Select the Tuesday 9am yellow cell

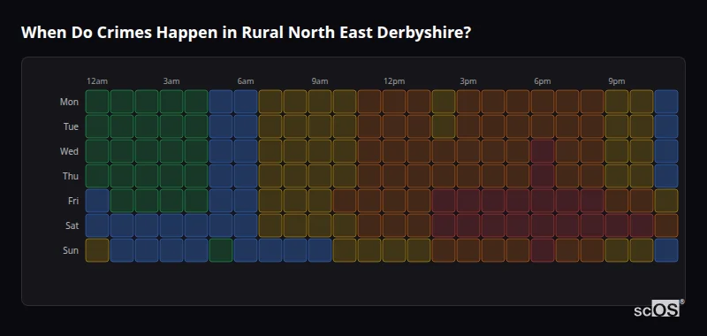320,126
